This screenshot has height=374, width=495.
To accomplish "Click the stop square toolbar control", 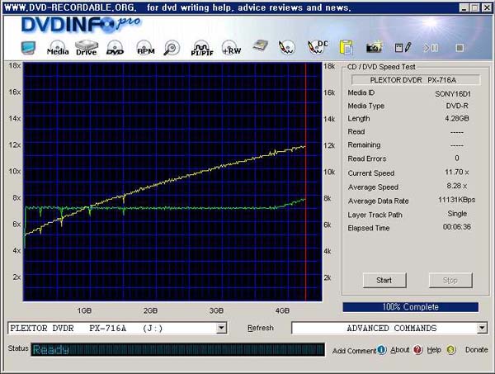I will [460, 48].
